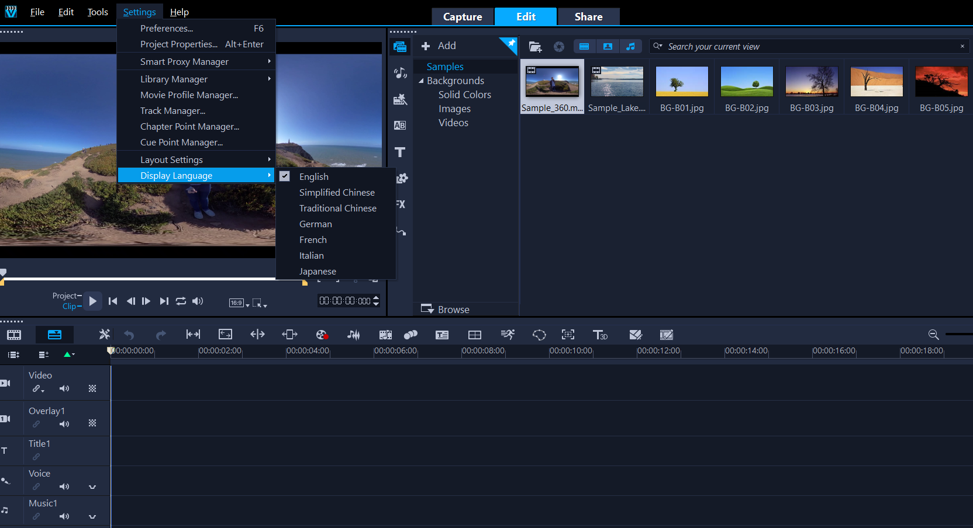Toggle Show Videos filter in library
This screenshot has height=528, width=973.
[584, 47]
